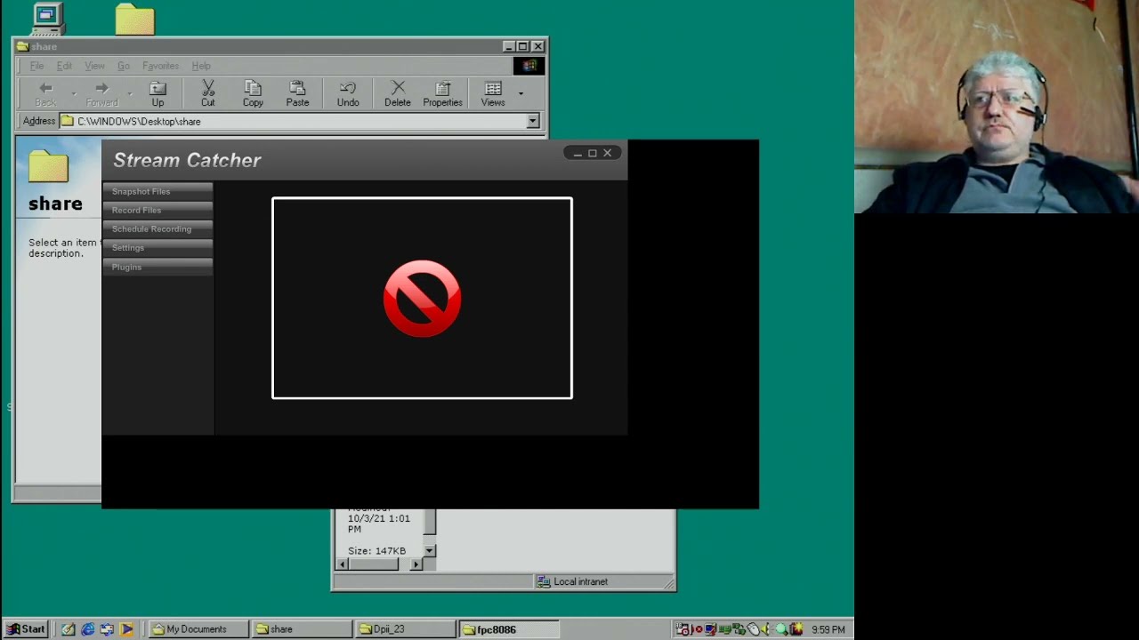Click the red no-signal preview in Stream Catcher
Screen dimensions: 1139x640
pyautogui.click(x=422, y=298)
